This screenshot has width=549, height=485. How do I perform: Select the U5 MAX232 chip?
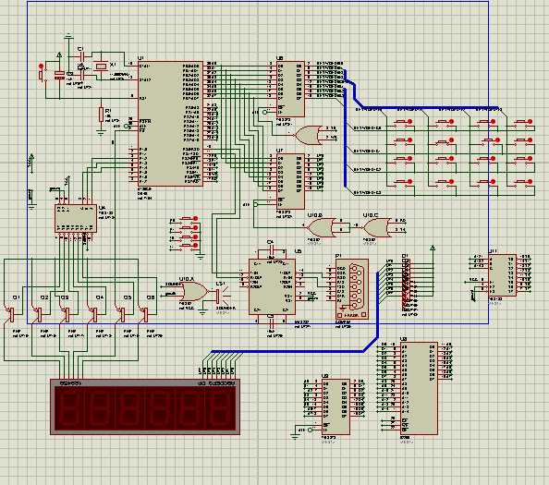(x=272, y=287)
